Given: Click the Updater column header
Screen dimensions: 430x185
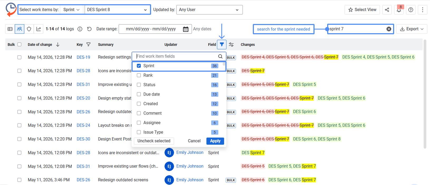Looking at the screenshot, I should 171,45.
